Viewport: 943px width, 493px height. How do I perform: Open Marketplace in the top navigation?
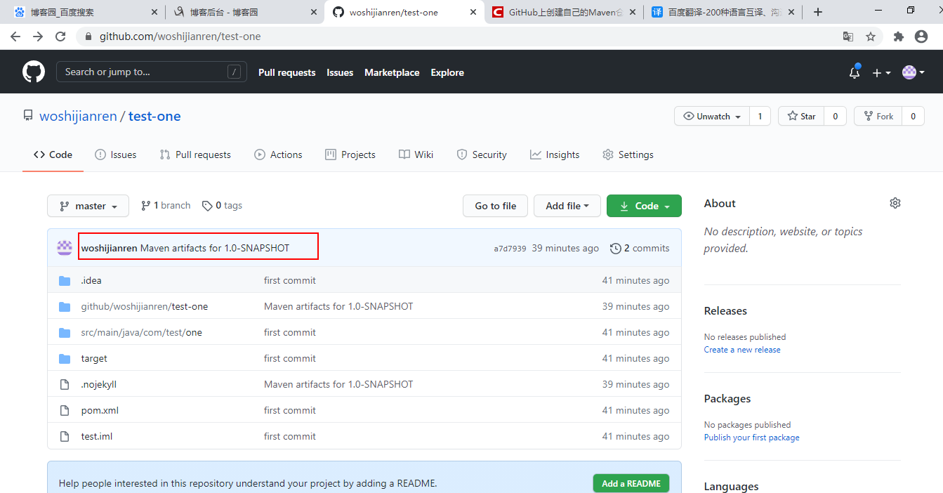click(x=392, y=72)
